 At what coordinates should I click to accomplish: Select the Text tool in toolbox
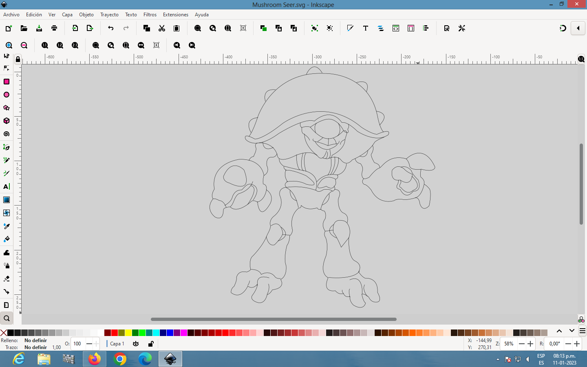(x=7, y=187)
